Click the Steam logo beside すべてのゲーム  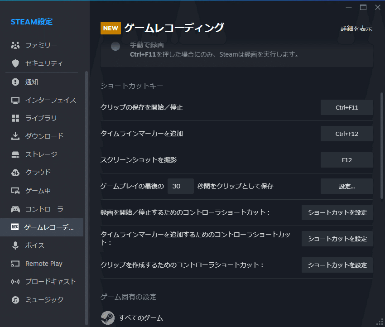coord(107,318)
